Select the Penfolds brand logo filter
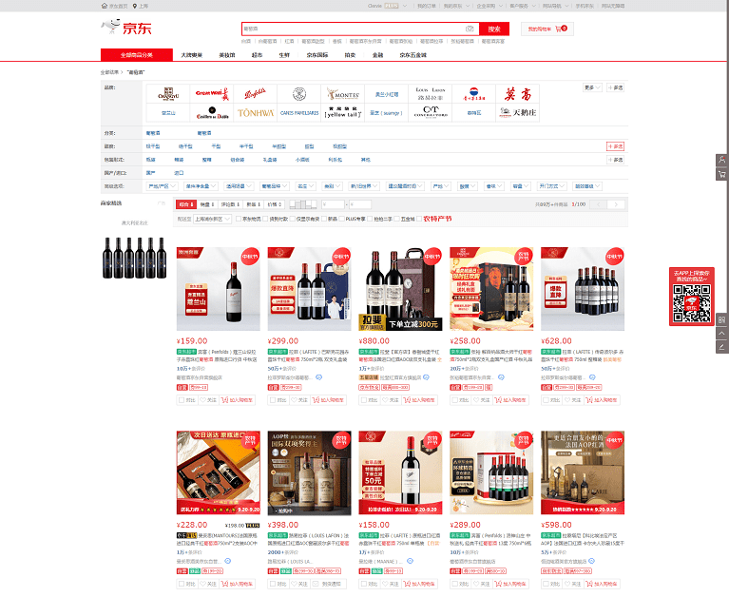 point(256,94)
